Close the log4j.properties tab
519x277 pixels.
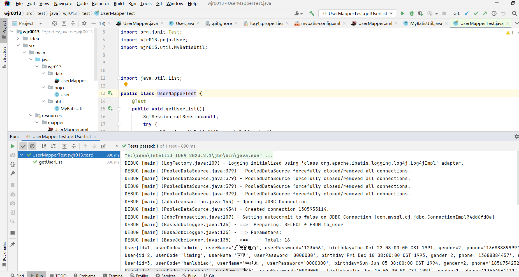tap(287, 23)
